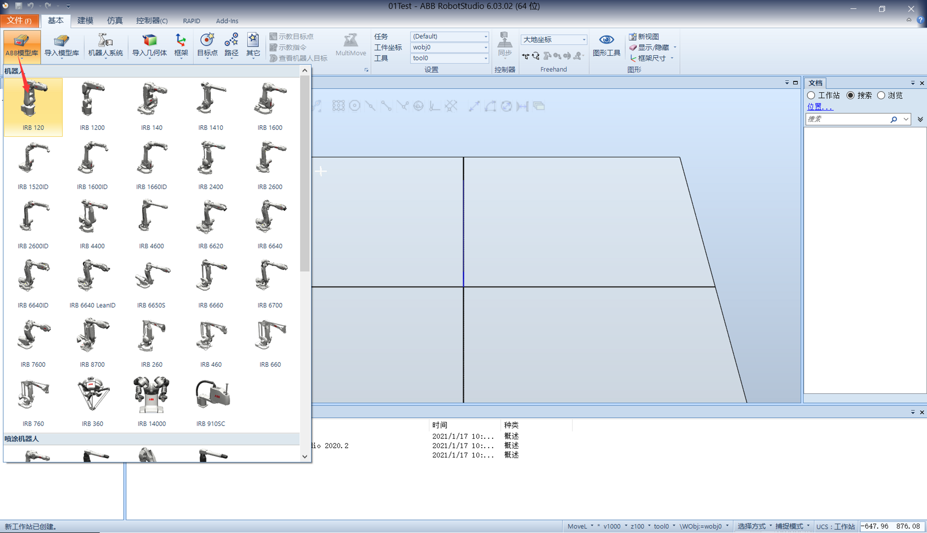Click the robot gallery vertical scrollbar
This screenshot has height=533, width=927.
click(304, 174)
